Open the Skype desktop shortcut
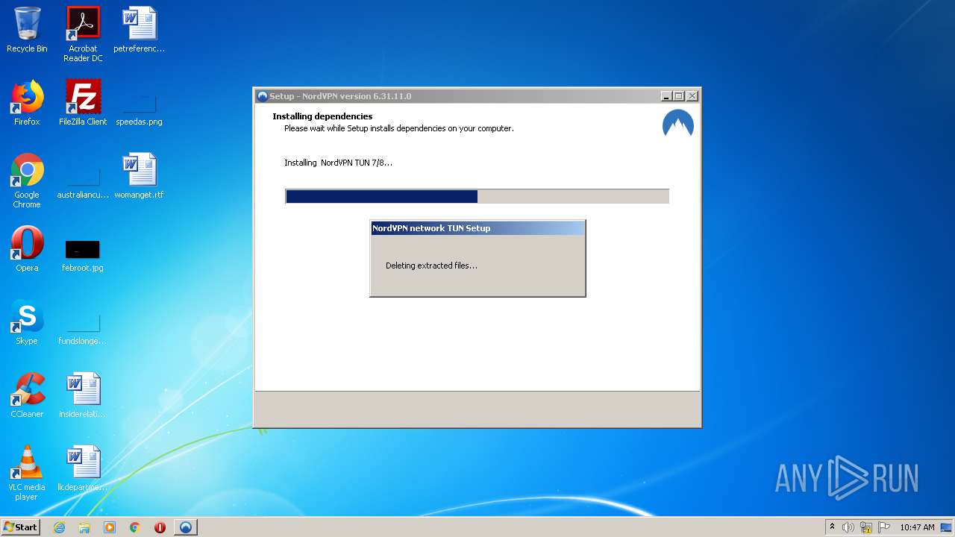The image size is (955, 537). pyautogui.click(x=27, y=323)
